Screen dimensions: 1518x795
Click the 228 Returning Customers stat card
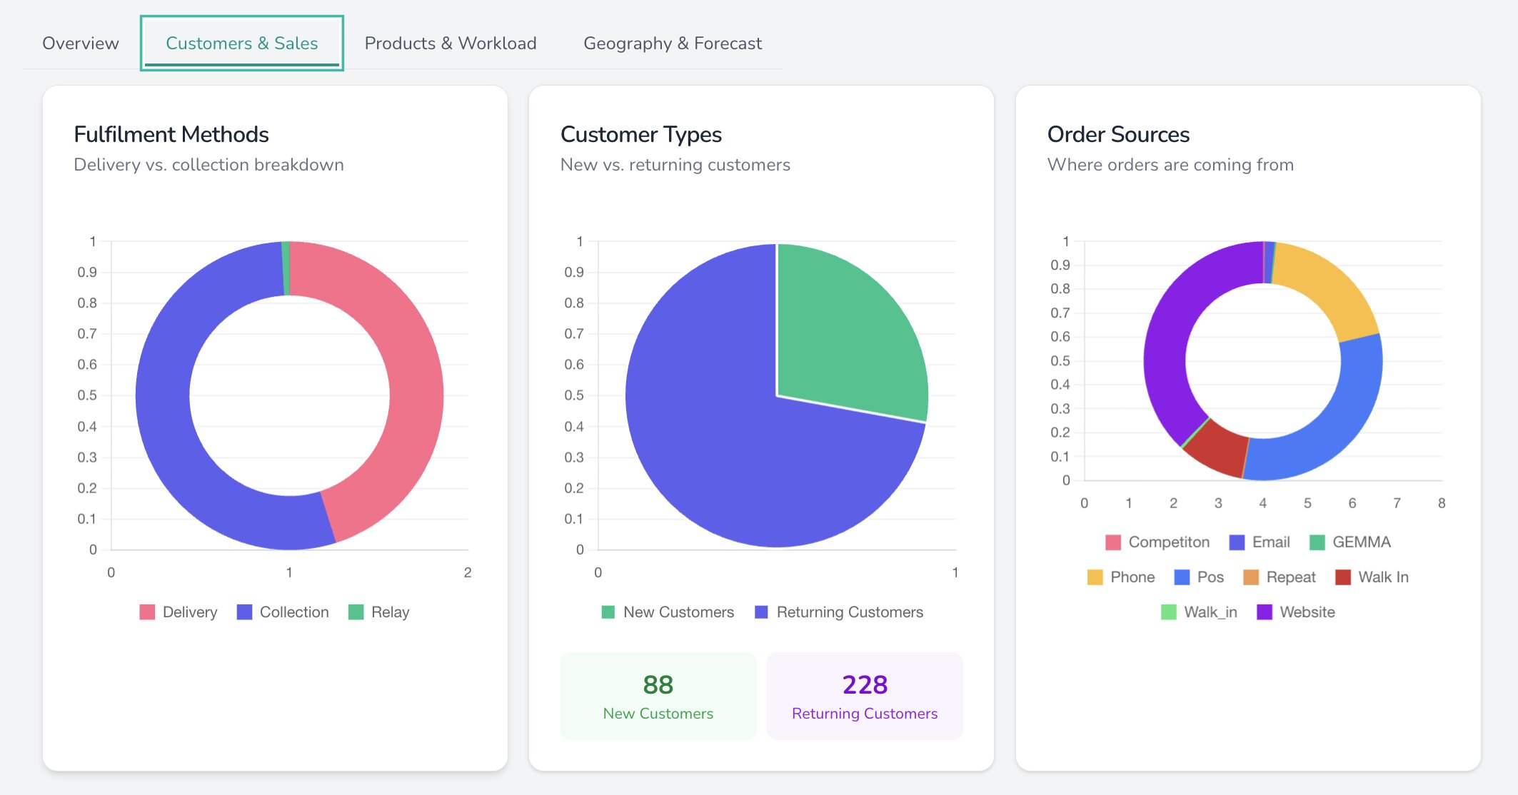coord(865,695)
